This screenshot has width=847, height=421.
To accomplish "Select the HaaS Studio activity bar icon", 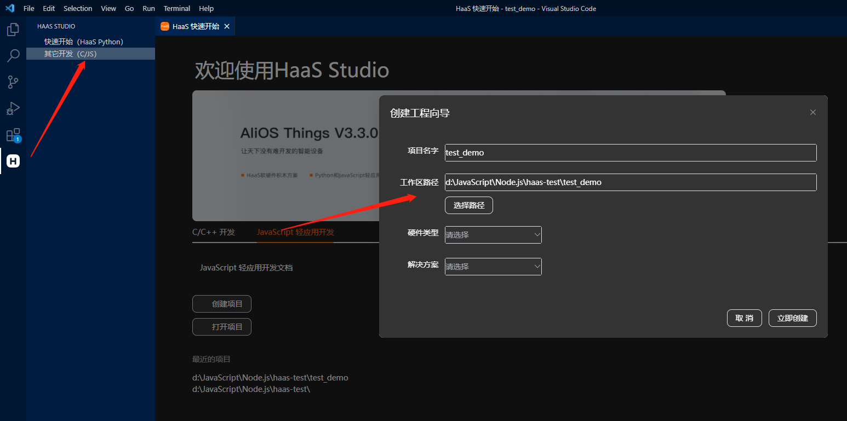I will point(13,161).
